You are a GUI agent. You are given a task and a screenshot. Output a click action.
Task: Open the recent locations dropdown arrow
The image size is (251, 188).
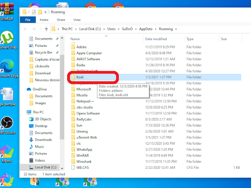tap(40, 29)
